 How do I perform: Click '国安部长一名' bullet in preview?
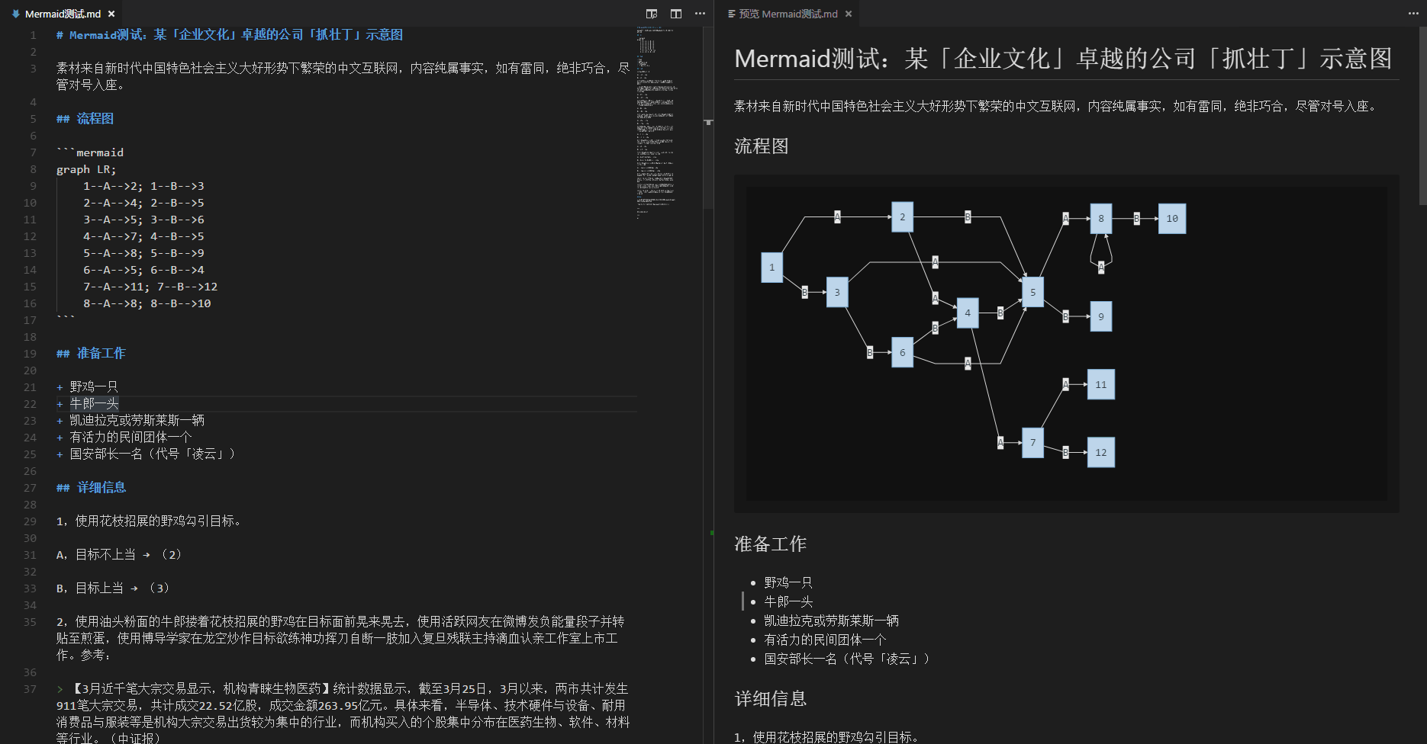(847, 659)
